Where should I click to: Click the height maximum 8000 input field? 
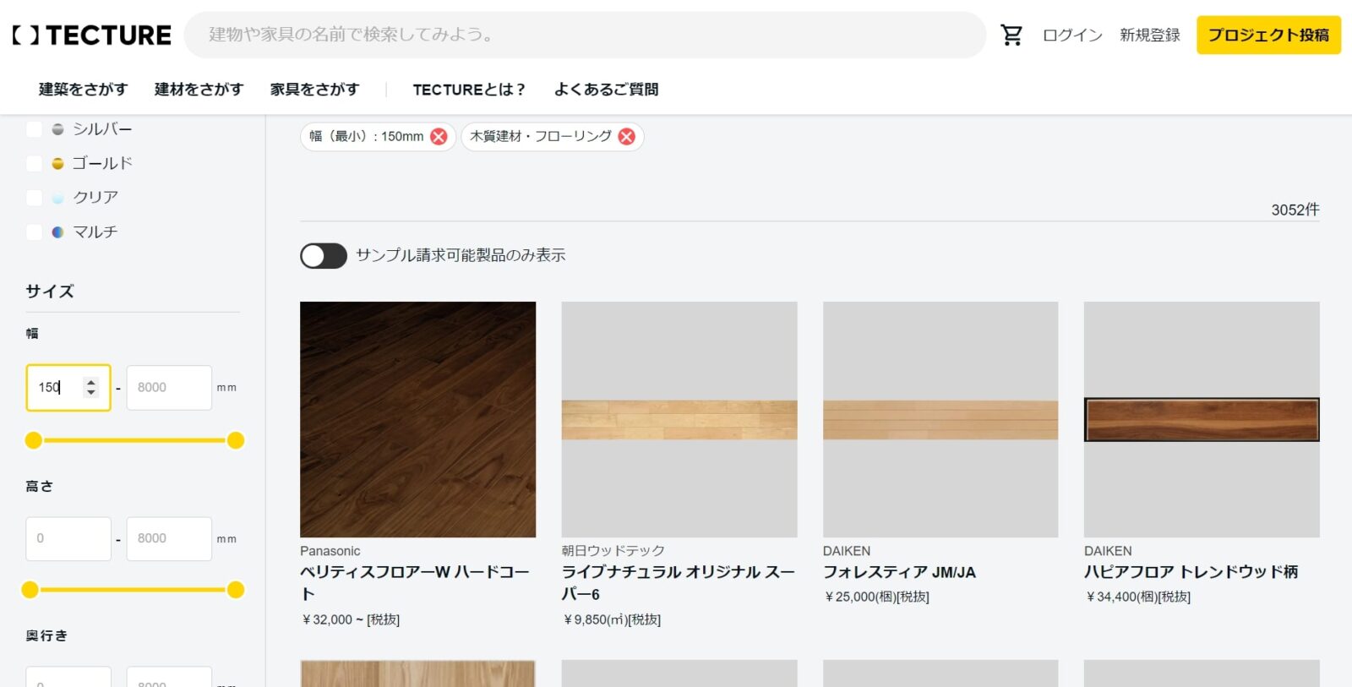[x=168, y=538]
